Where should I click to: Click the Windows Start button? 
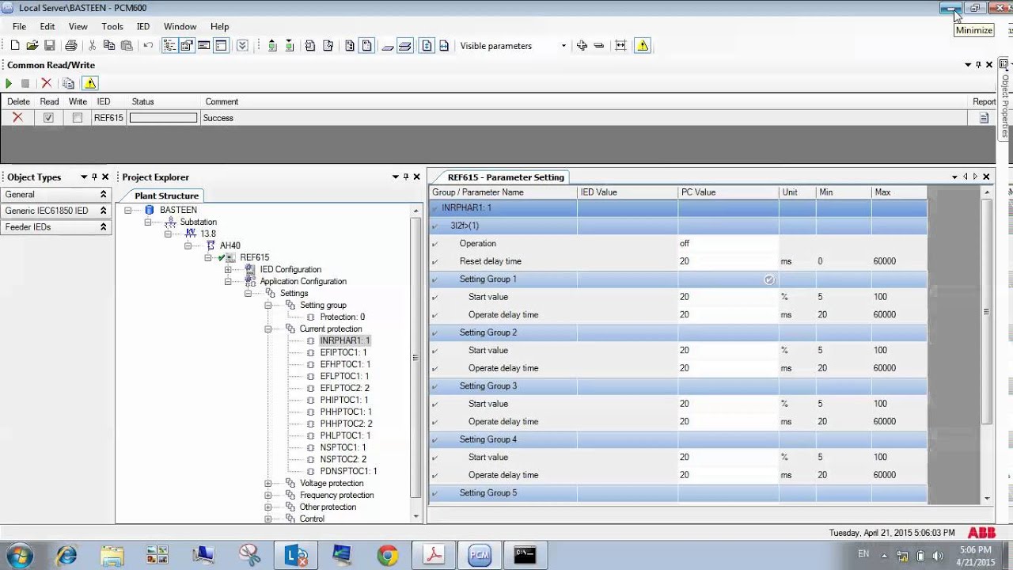(18, 555)
